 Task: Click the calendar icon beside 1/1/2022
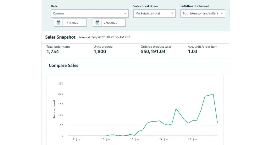pyautogui.click(x=58, y=23)
